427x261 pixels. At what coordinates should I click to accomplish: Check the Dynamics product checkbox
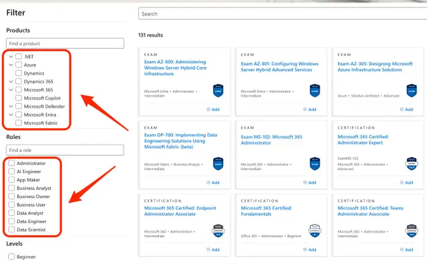(18, 73)
